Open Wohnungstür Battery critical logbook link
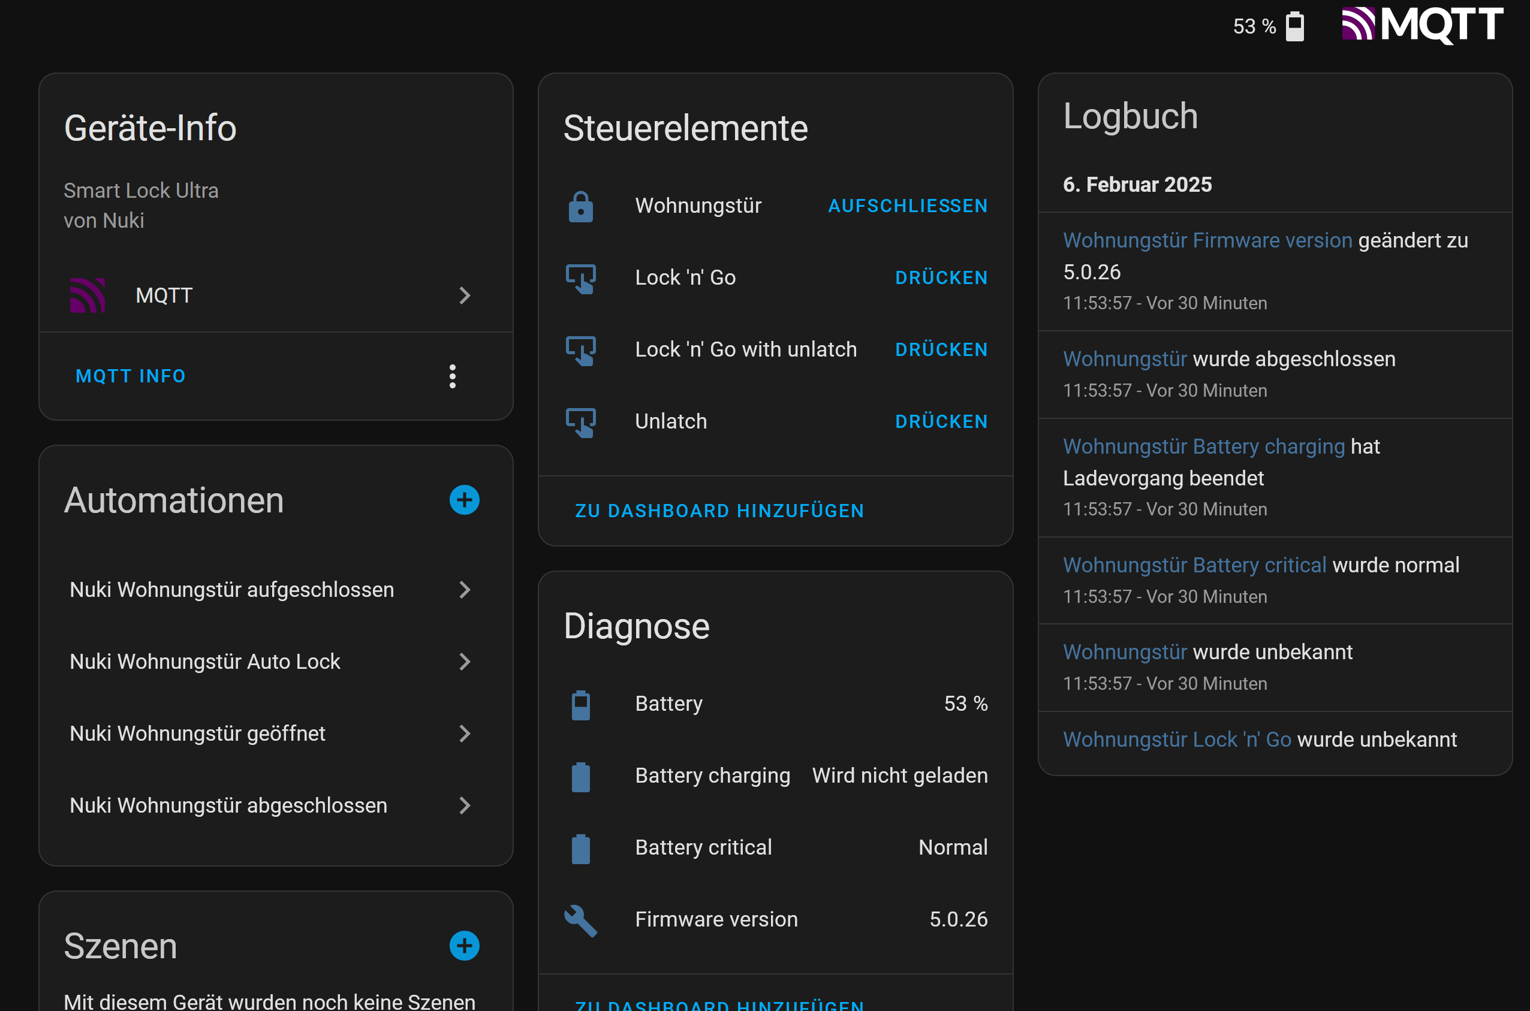 pyautogui.click(x=1194, y=566)
